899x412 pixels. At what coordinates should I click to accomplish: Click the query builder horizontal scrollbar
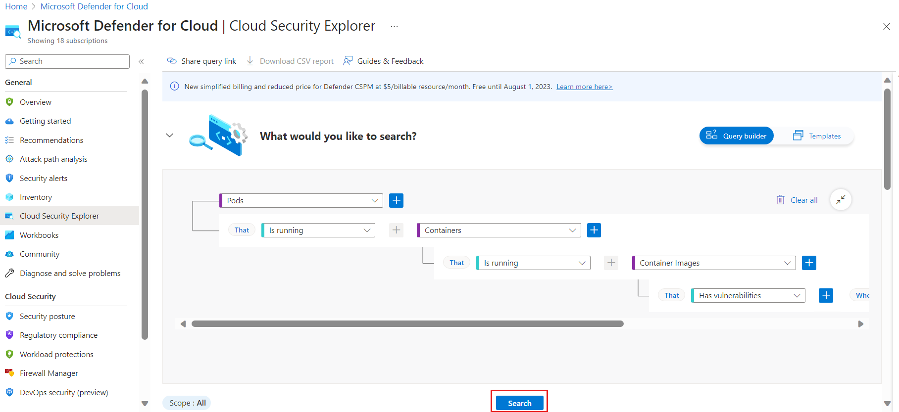click(407, 324)
